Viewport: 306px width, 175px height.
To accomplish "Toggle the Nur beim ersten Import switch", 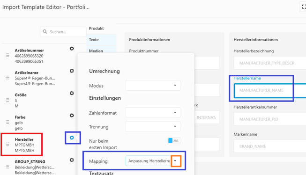I will [174, 141].
